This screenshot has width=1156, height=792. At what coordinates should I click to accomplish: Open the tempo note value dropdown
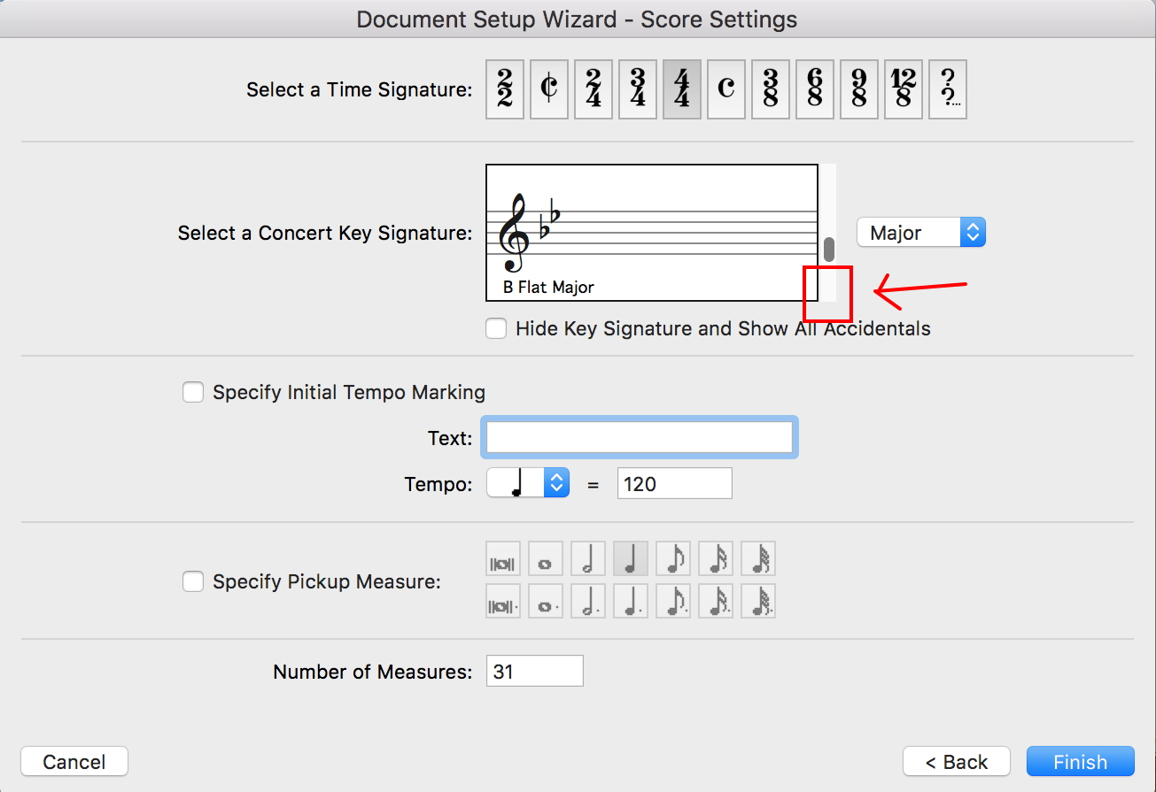(x=528, y=483)
